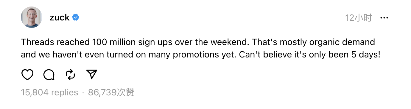Viewport: 411px width, 109px height.
Task: Share the post via paper plane icon
Action: 92,75
